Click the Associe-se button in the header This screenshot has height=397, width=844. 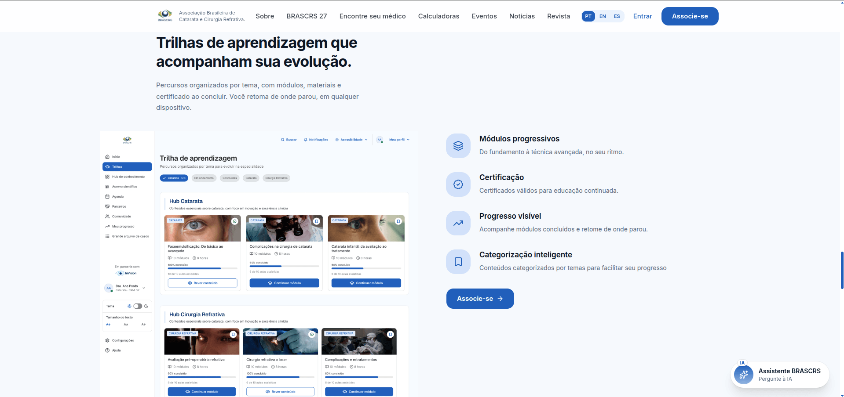[x=690, y=16]
